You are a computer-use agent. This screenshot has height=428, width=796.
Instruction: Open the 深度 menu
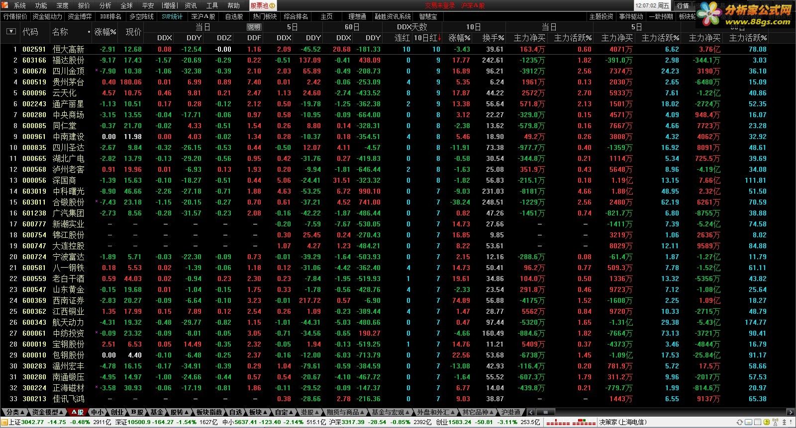63,5
